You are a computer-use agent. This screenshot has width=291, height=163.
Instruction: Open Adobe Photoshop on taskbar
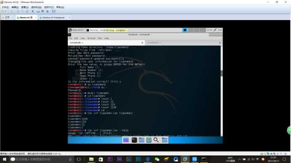(x=138, y=159)
